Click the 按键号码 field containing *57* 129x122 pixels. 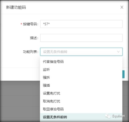click(81, 24)
